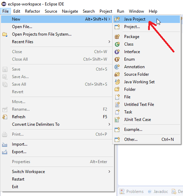
Task: Open the Help menu
Action: pyautogui.click(x=153, y=11)
